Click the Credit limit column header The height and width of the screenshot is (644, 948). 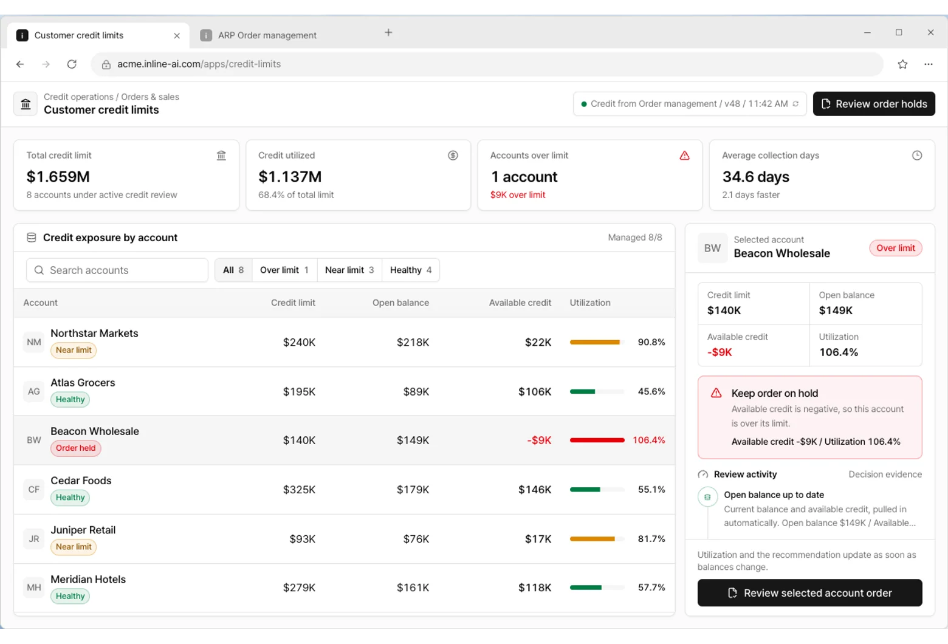293,303
